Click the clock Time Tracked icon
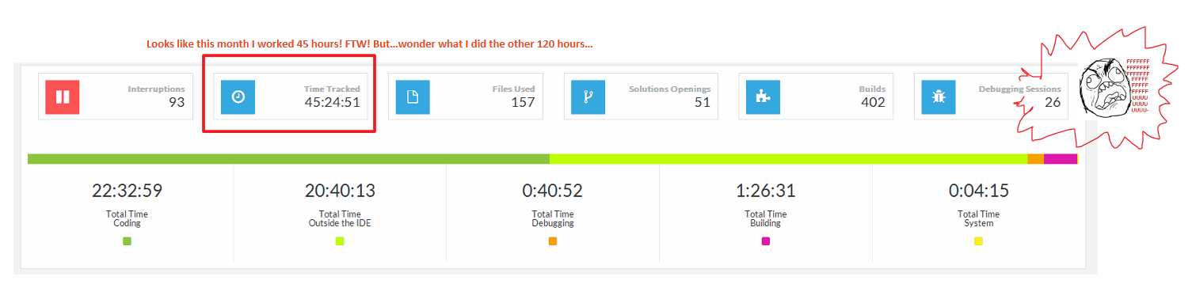 click(238, 97)
